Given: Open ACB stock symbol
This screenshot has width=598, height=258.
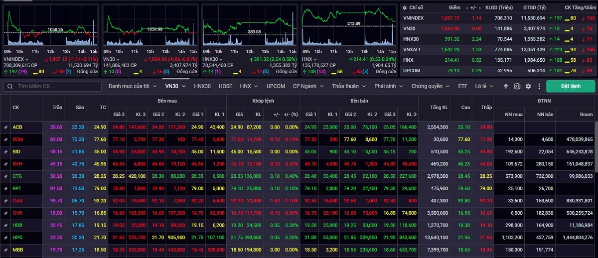Looking at the screenshot, I should (17, 127).
